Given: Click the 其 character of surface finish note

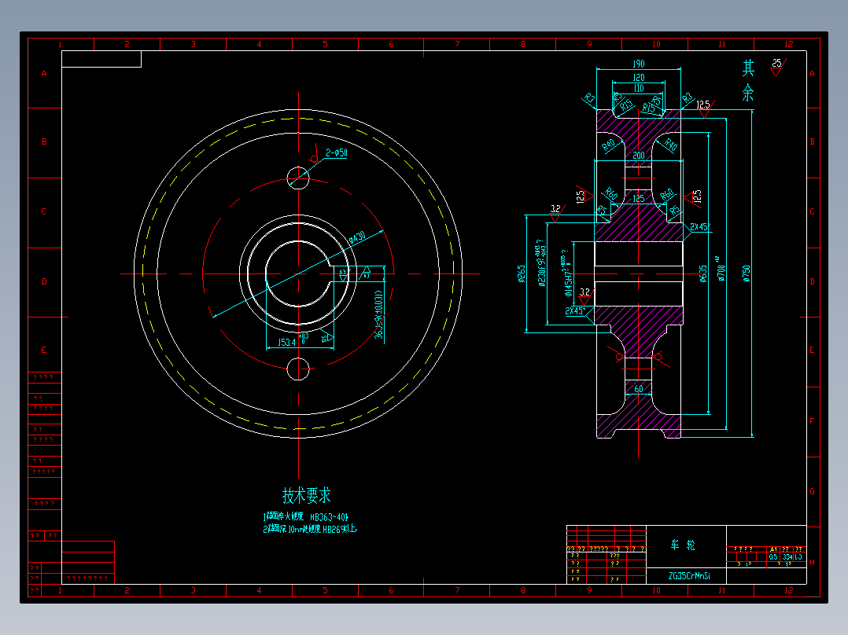Looking at the screenshot, I should 748,68.
